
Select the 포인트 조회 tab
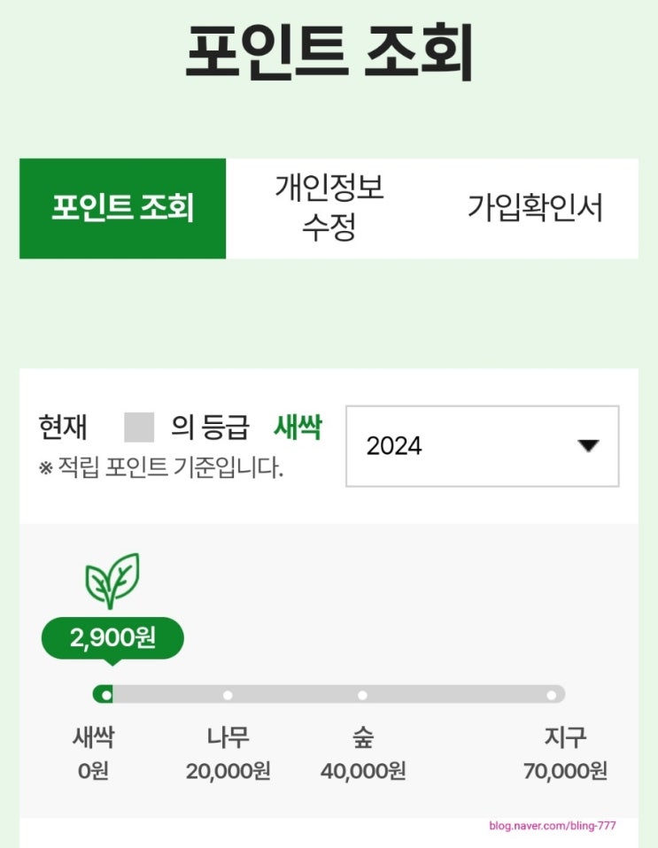click(x=122, y=209)
